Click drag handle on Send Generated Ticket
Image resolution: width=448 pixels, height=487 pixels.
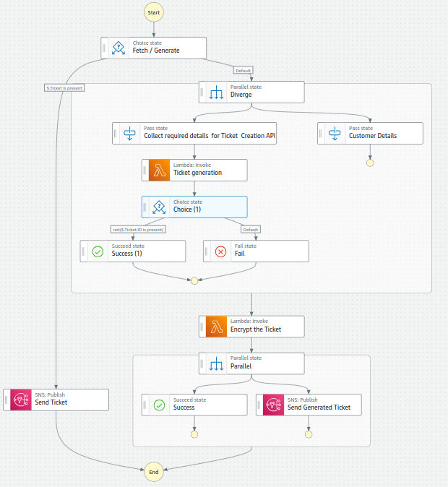259,405
